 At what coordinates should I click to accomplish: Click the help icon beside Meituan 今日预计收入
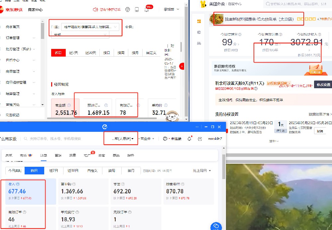[319, 34]
